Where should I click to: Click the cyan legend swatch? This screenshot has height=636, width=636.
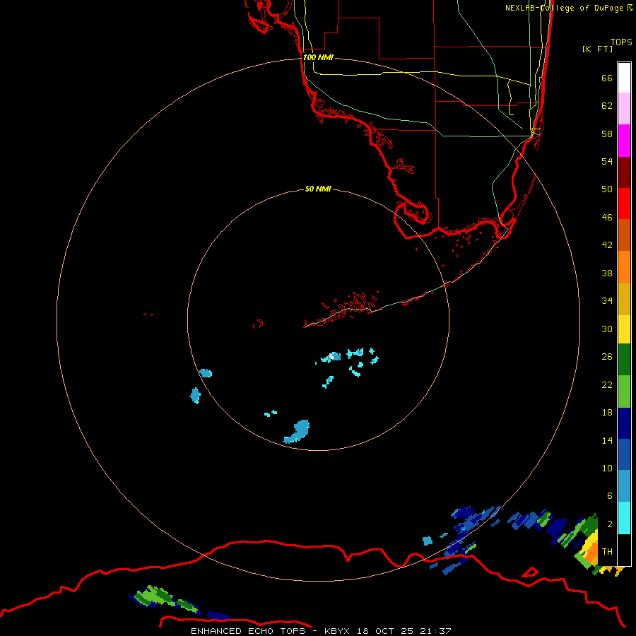624,518
